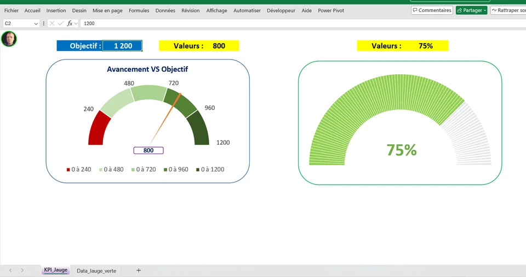Viewport: 526px width, 277px height.
Task: Click the 480 data label
Action: coord(129,83)
